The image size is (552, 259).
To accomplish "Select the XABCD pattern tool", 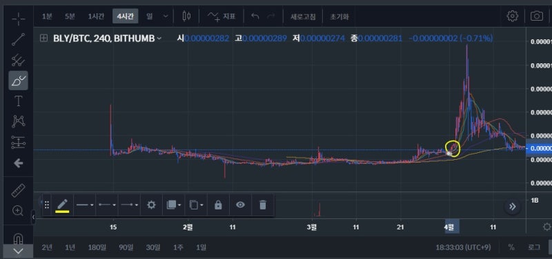I will [x=19, y=122].
